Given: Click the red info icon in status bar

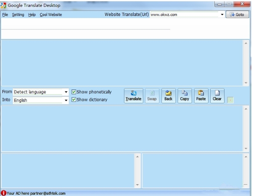Looking at the screenshot, I should 3,193.
